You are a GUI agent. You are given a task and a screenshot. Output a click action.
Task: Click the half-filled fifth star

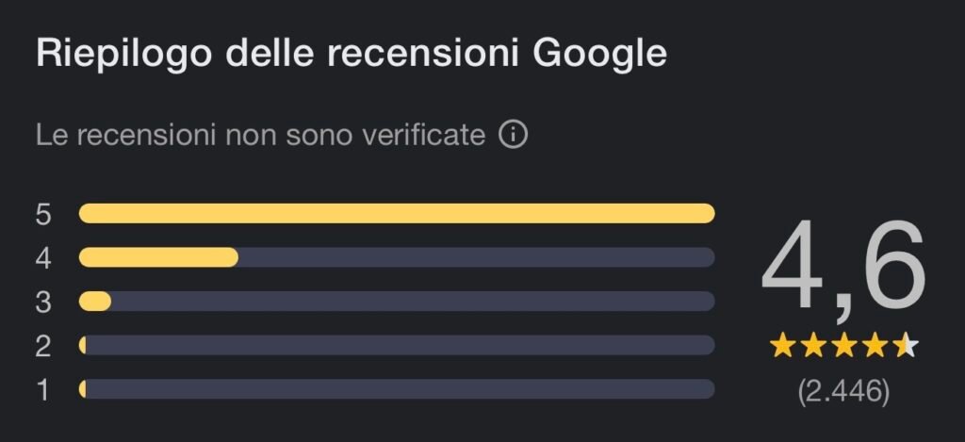click(x=907, y=346)
